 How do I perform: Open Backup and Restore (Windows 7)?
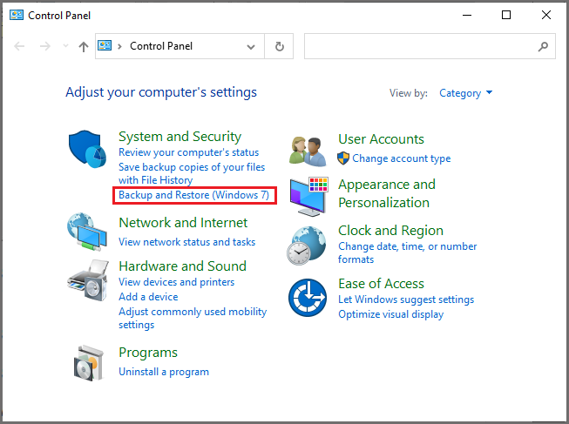[193, 195]
